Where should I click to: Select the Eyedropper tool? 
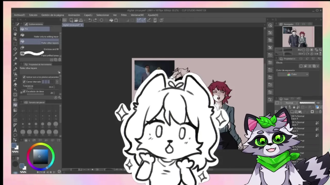[15, 54]
